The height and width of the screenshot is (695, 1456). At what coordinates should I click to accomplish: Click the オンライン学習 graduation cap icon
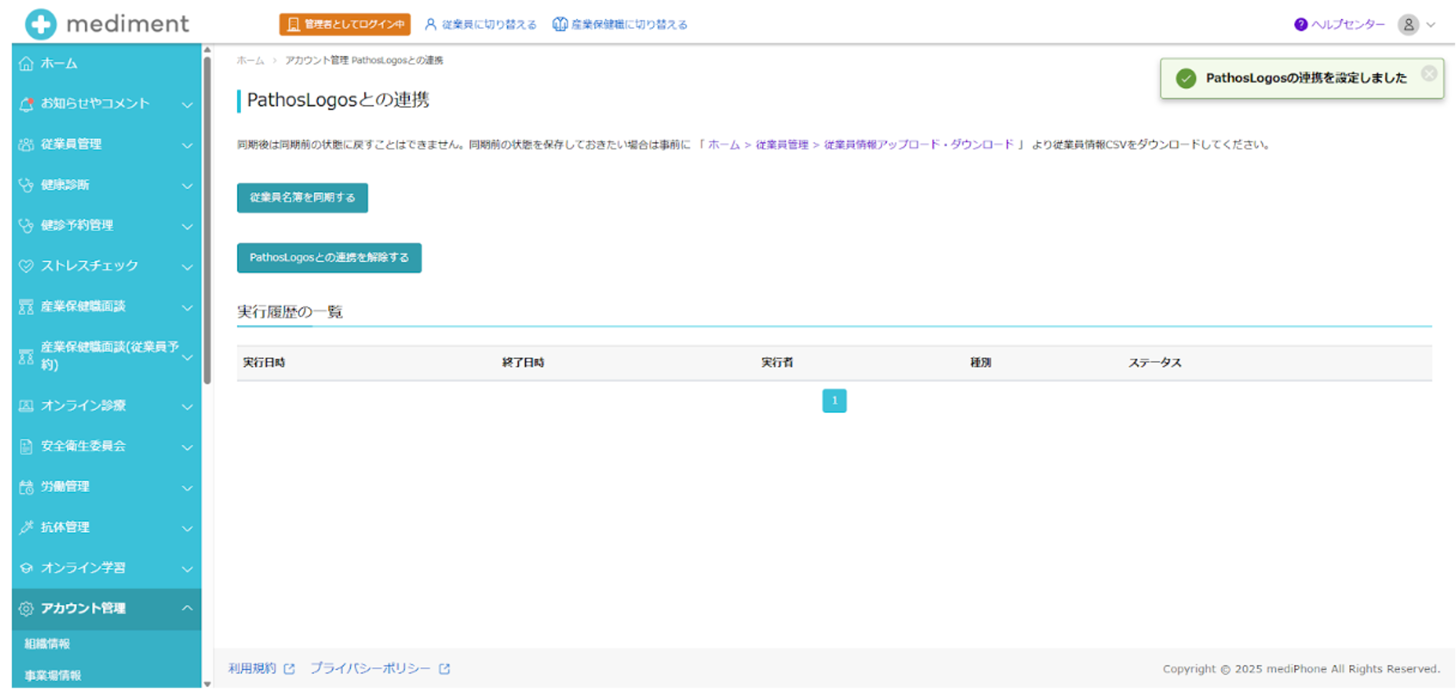tap(26, 568)
